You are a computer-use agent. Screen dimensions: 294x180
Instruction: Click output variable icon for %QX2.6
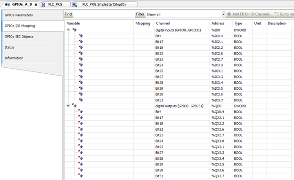pyautogui.click(x=81, y=129)
